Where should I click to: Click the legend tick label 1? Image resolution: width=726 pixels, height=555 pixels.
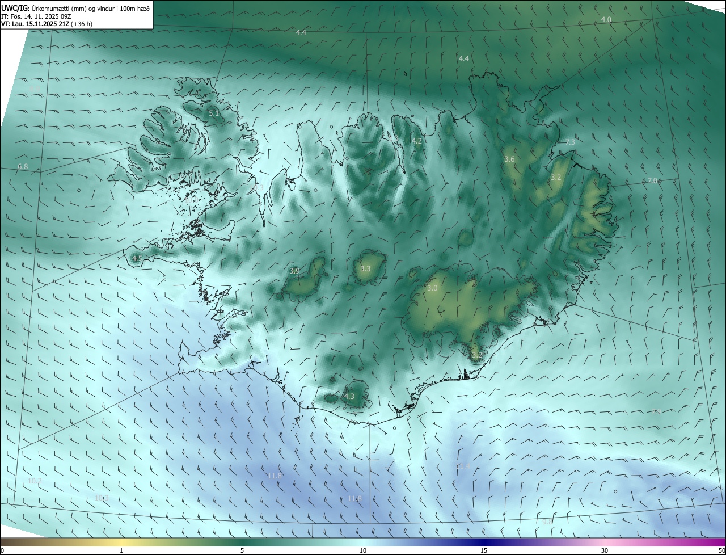[x=121, y=550]
